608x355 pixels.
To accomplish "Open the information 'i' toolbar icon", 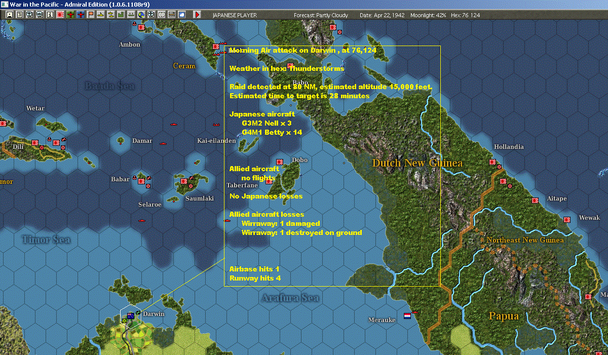I will (50, 15).
